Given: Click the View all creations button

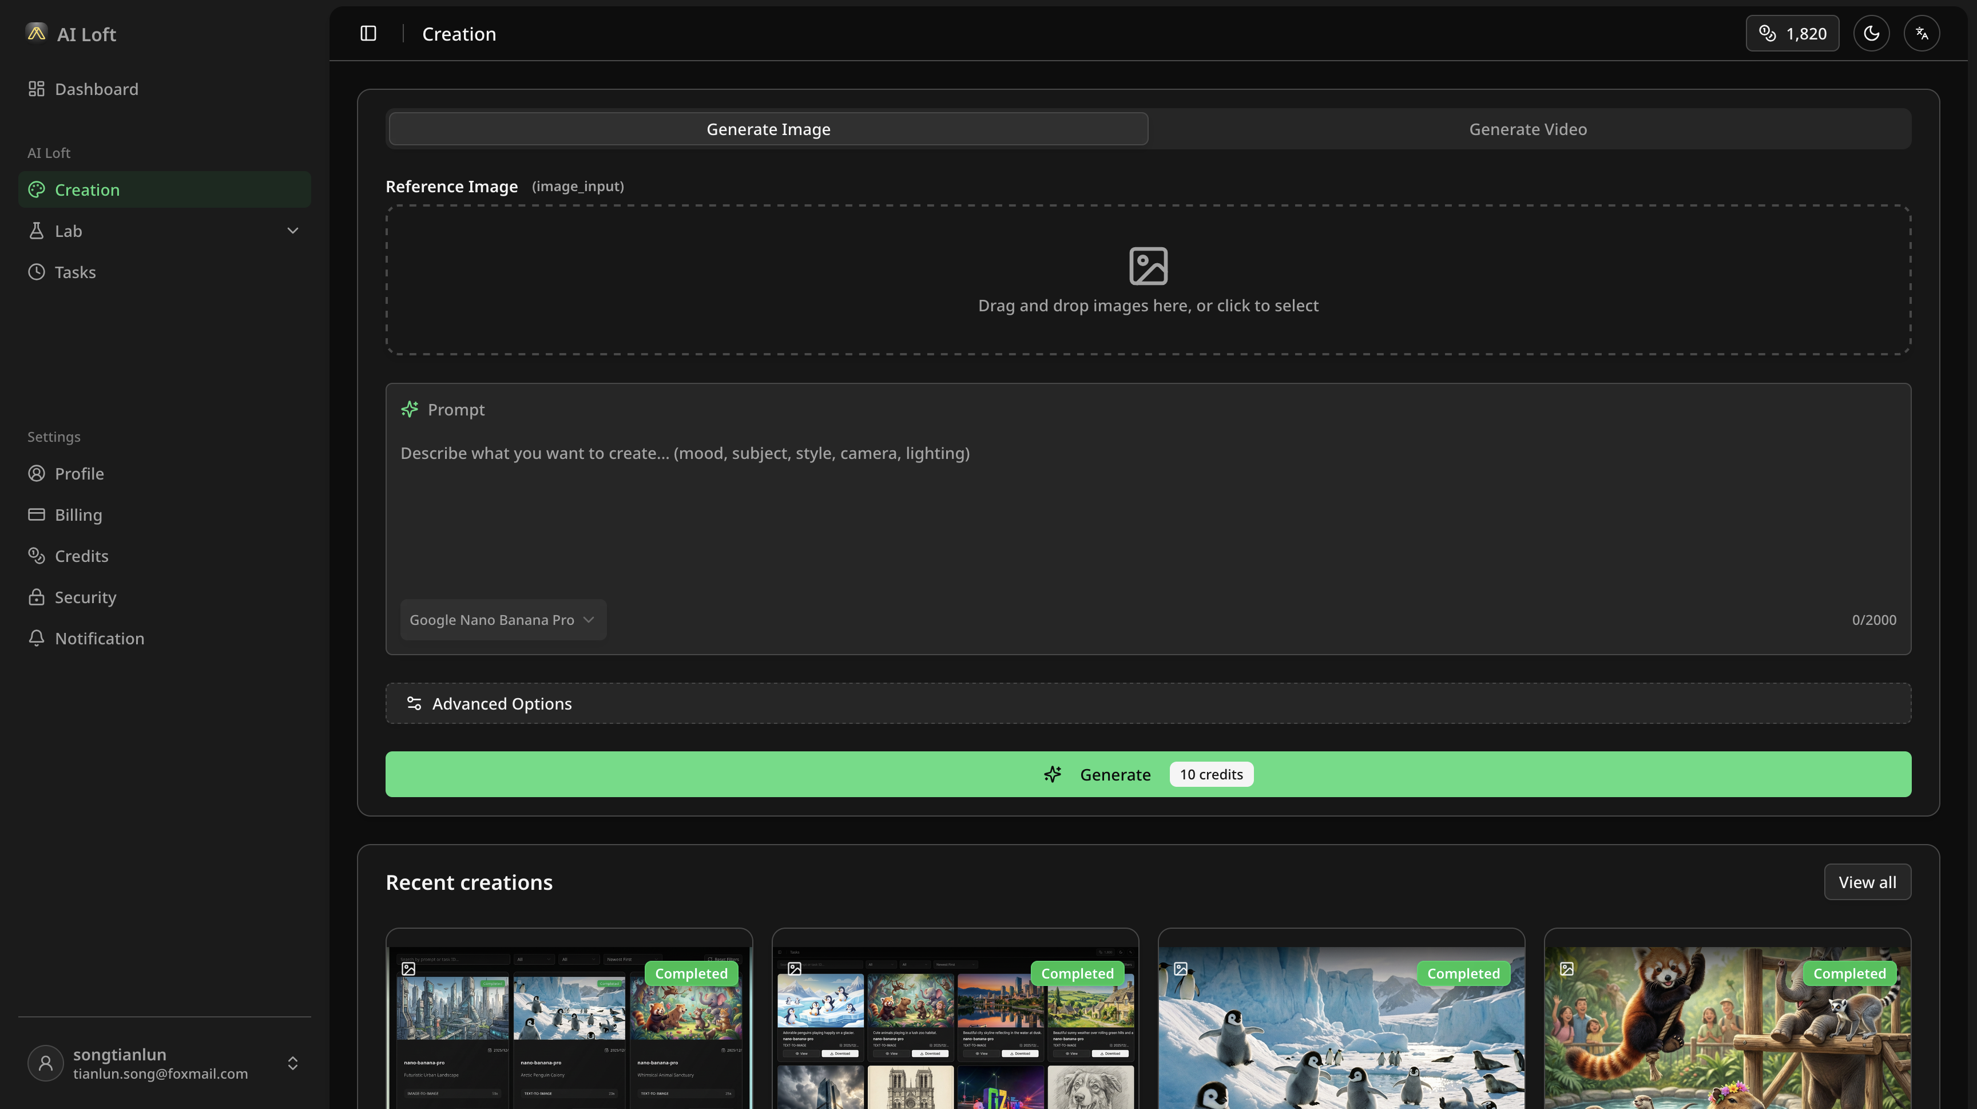Looking at the screenshot, I should 1867,882.
